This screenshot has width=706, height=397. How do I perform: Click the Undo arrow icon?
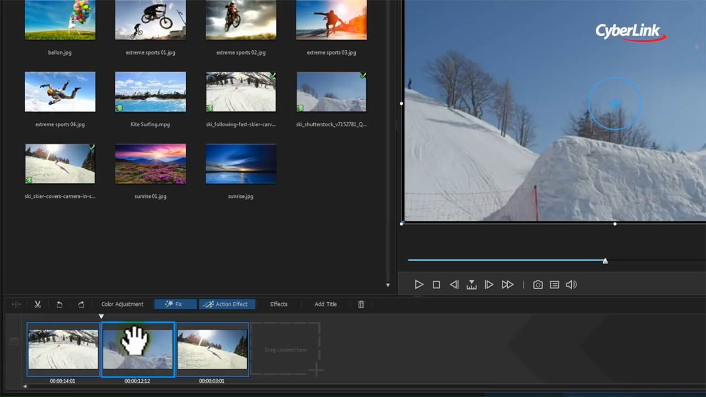pyautogui.click(x=59, y=304)
